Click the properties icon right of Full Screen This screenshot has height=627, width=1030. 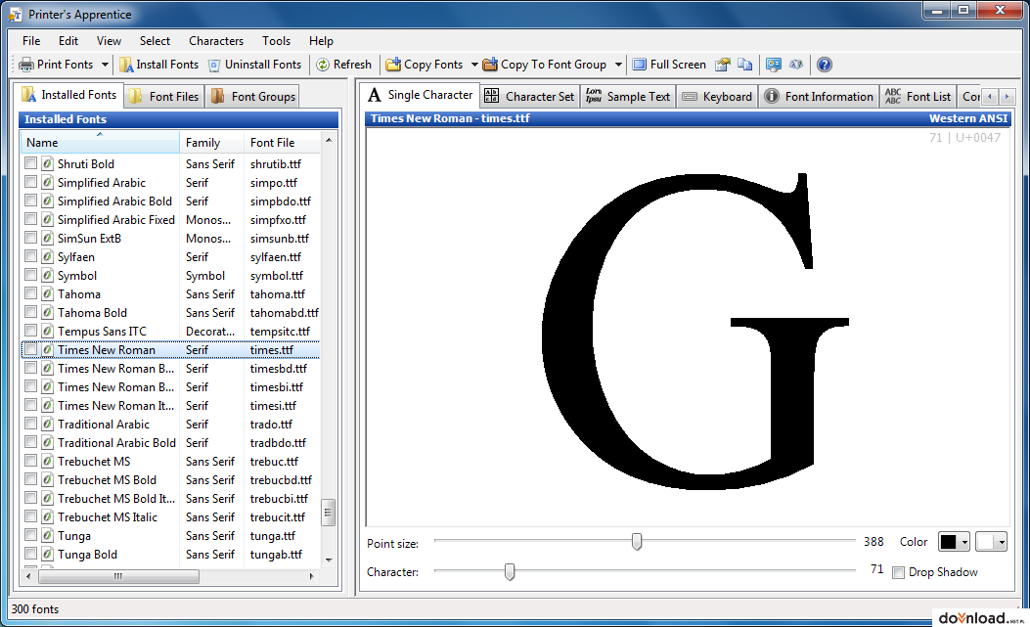click(x=723, y=65)
